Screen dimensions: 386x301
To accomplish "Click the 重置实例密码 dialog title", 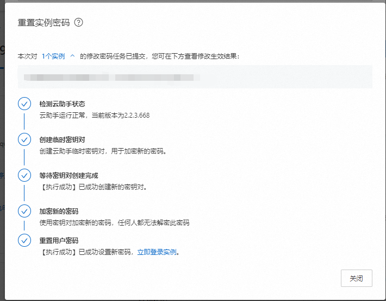I will [x=43, y=23].
